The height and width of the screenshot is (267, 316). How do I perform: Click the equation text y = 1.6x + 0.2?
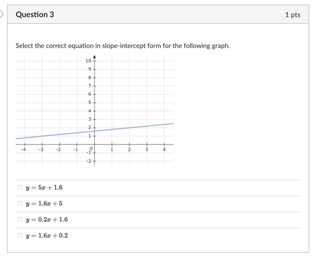tap(47, 236)
